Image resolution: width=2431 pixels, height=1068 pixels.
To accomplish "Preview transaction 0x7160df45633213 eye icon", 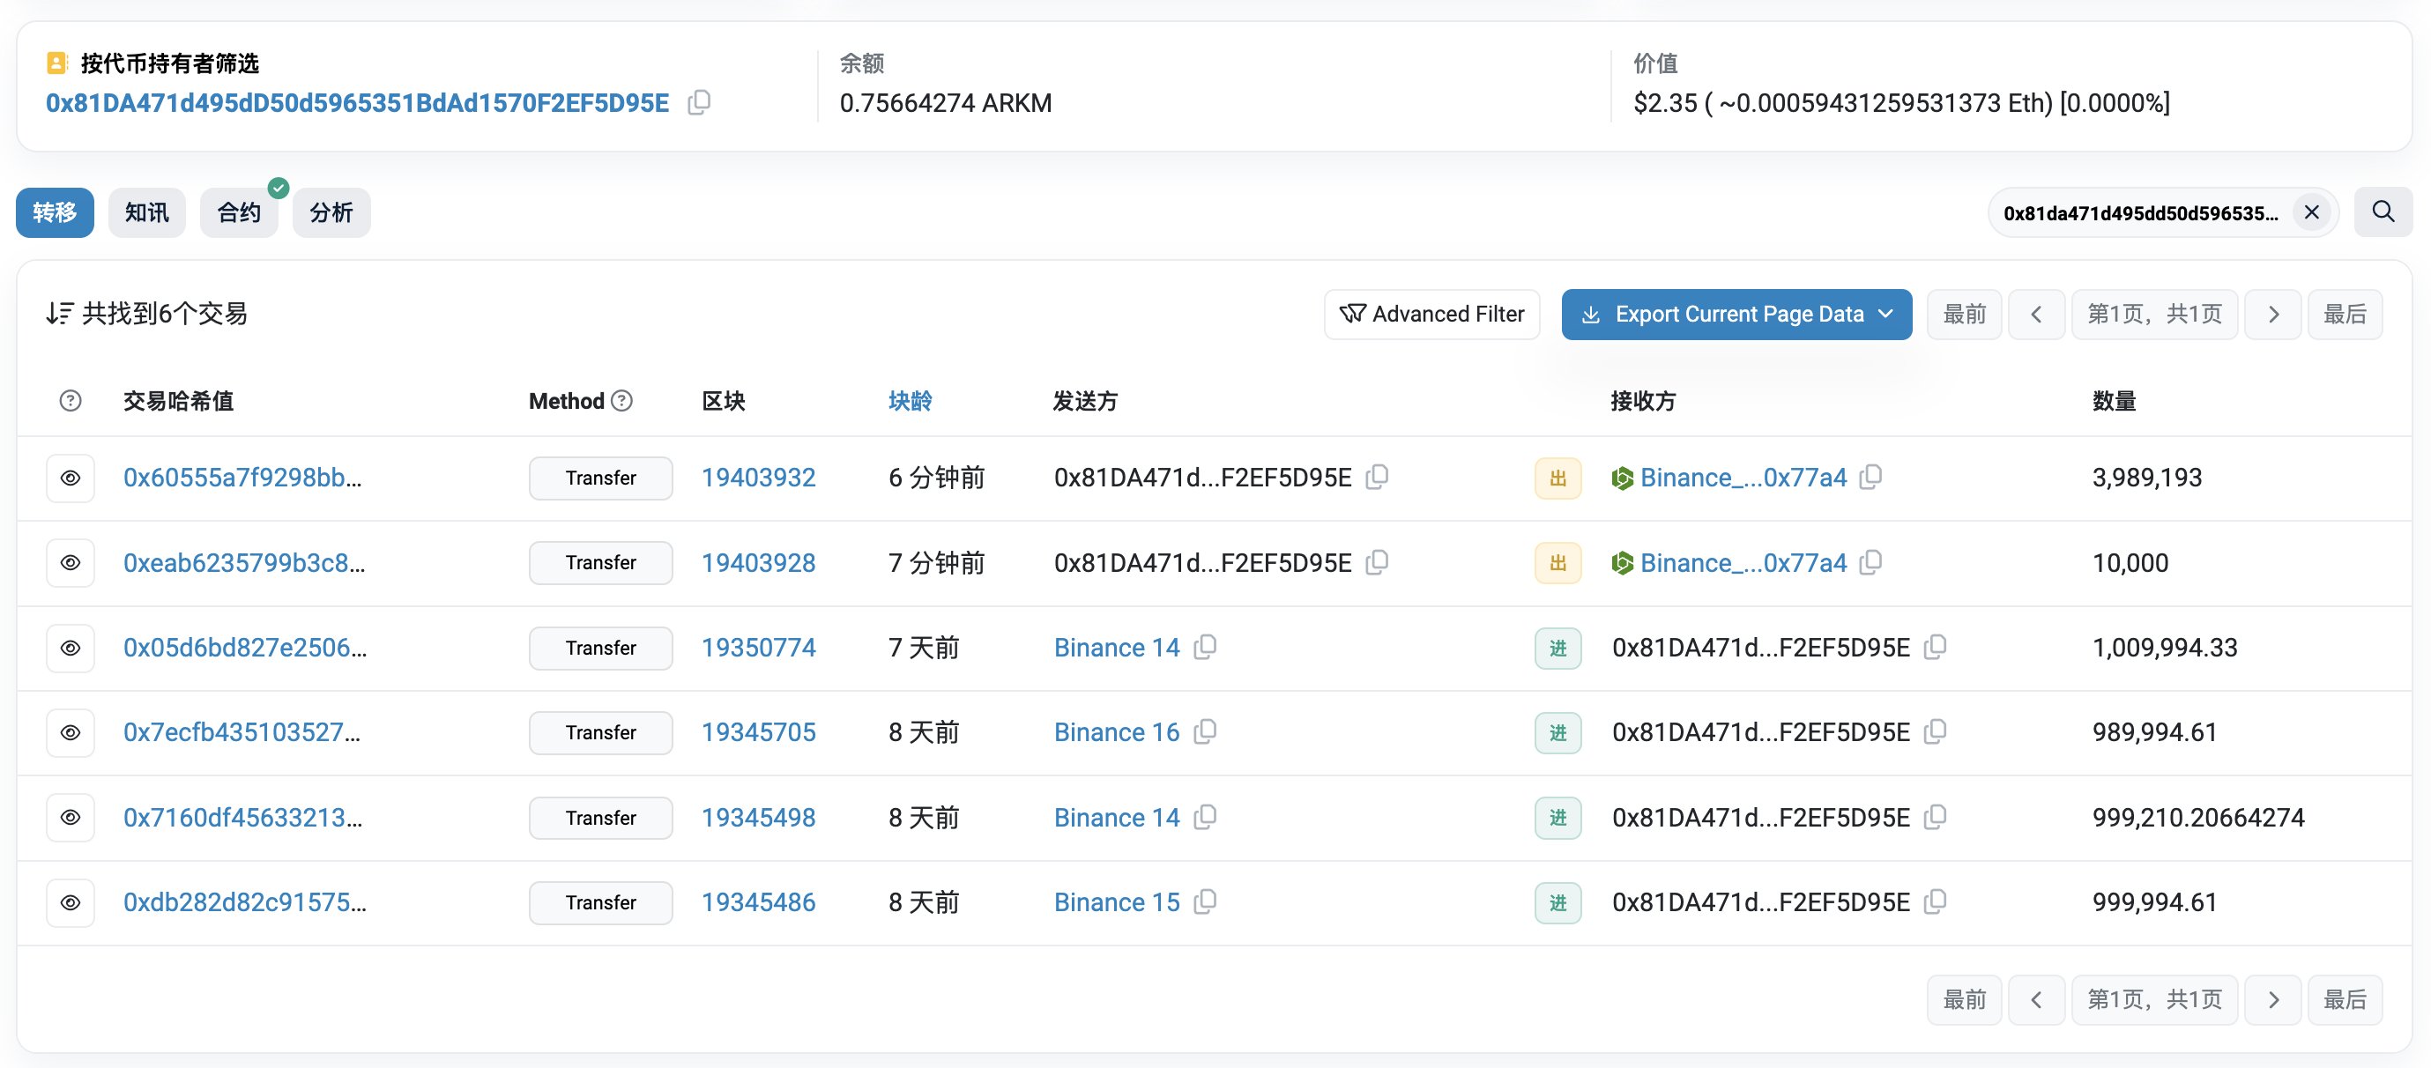I will tap(71, 818).
